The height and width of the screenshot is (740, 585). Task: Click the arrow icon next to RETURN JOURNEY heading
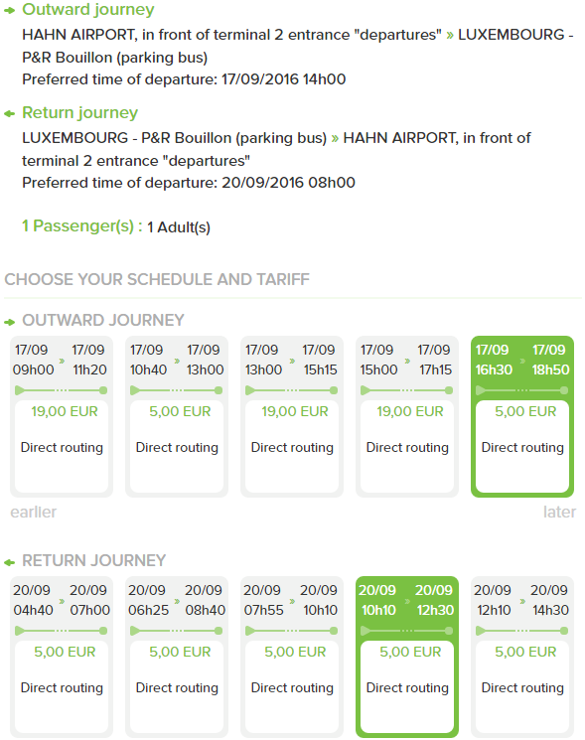coord(10,562)
